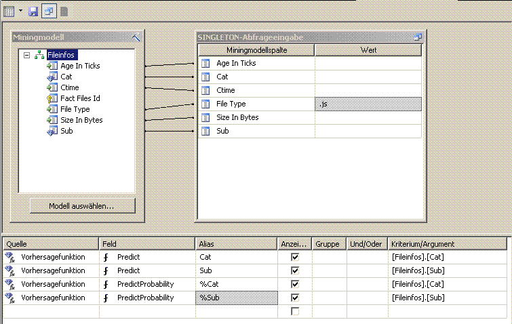512x324 pixels.
Task: Click the Cat row icon in singleton table
Action: point(205,77)
